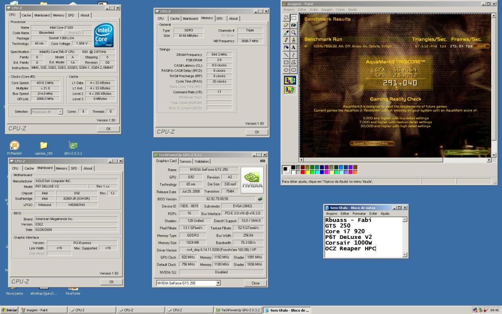Choose the transparent selection option in Paint
The image size is (502, 314).
pos(290,90)
